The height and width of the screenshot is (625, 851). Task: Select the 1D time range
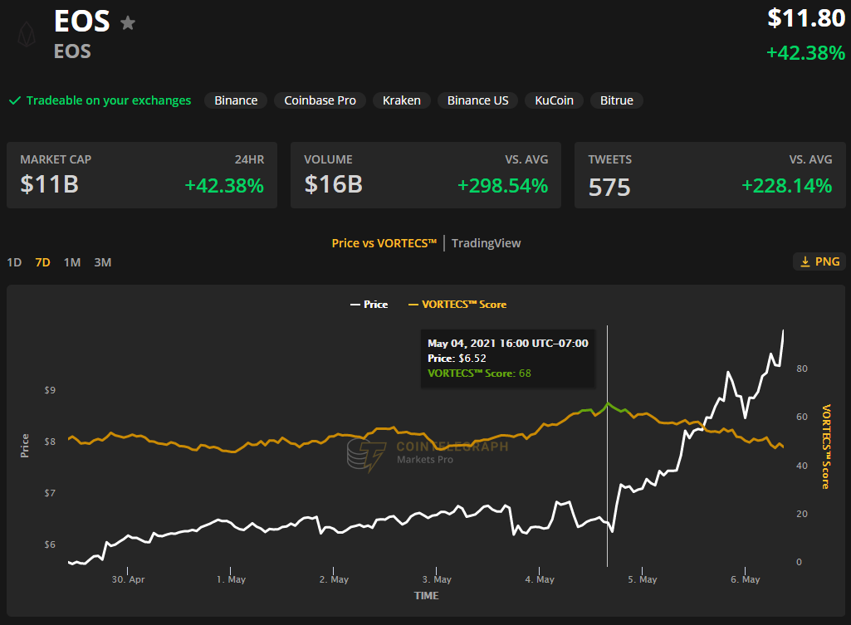[x=14, y=262]
